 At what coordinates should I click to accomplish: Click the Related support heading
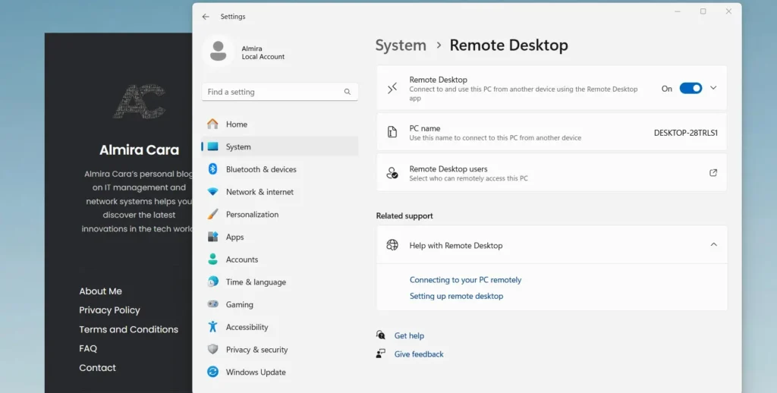coord(404,215)
